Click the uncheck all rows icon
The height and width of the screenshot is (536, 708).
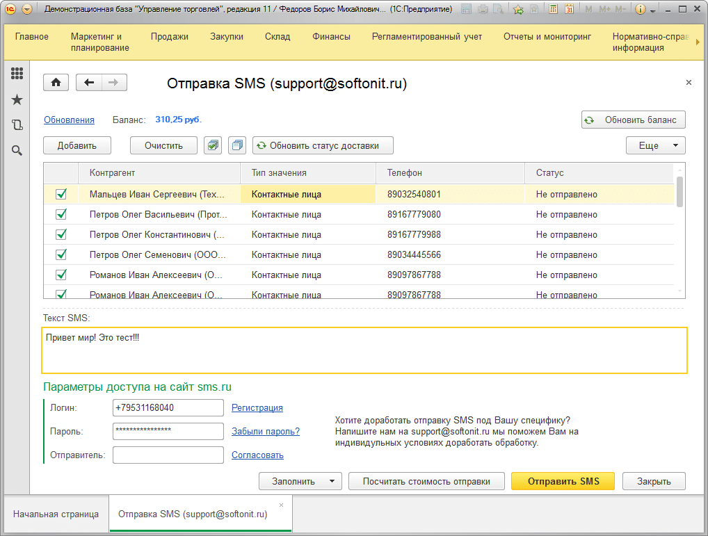pos(238,145)
